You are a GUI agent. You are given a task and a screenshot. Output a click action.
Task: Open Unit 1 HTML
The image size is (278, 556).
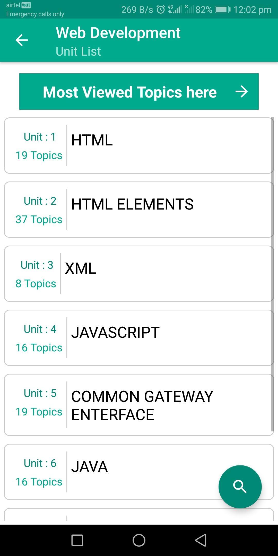[x=139, y=146]
